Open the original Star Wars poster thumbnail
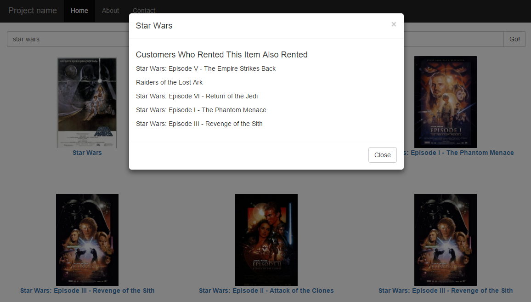This screenshot has width=531, height=302. [87, 103]
